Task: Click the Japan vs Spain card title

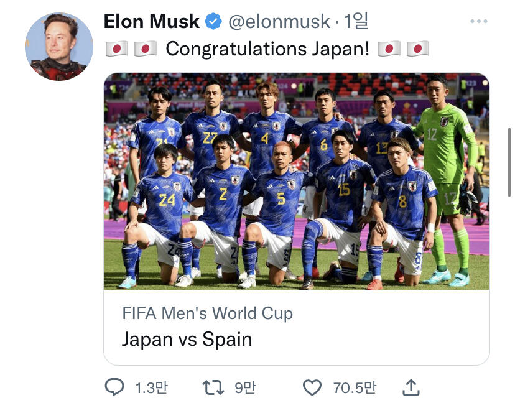Action: point(187,340)
